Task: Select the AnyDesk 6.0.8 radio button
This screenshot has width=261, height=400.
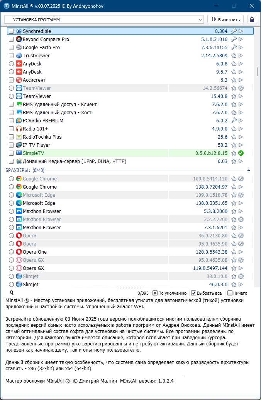Action: tap(11, 64)
